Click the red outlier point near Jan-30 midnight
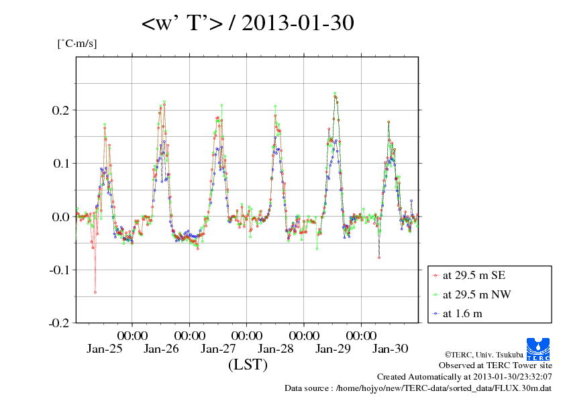The height and width of the screenshot is (399, 565). click(x=379, y=258)
